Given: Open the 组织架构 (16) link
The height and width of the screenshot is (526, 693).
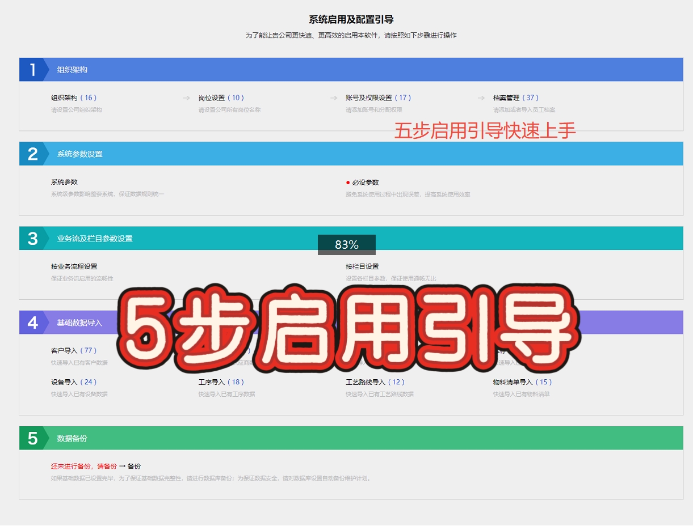Looking at the screenshot, I should click(x=74, y=97).
